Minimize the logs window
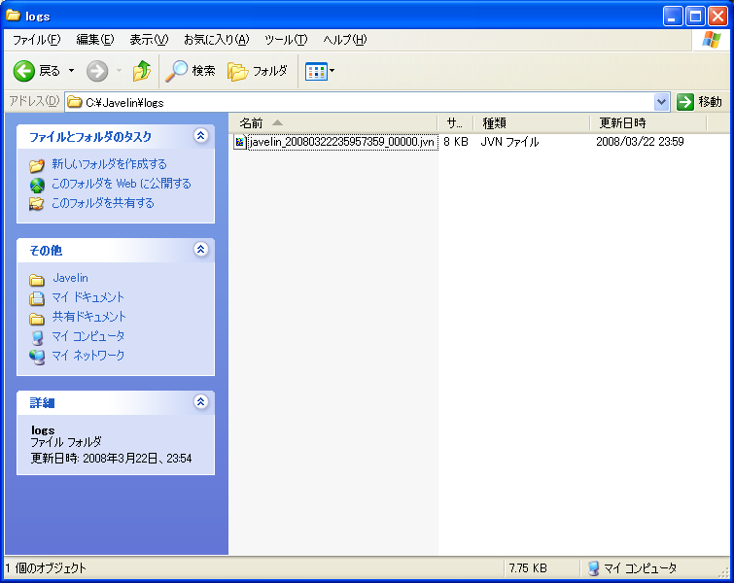Screen dimensions: 734x583 pos(673,17)
